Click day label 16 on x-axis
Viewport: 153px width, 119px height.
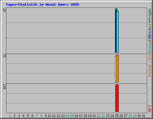pos(76,116)
